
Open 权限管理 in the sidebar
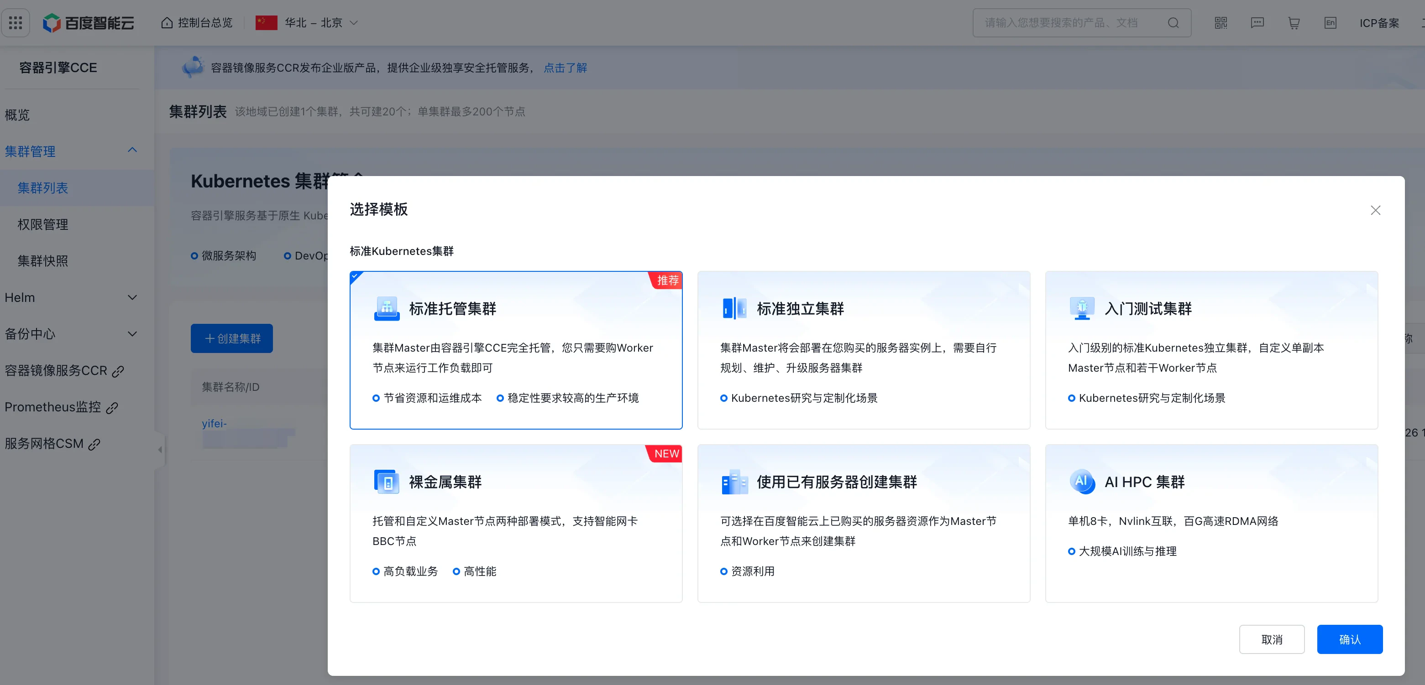[x=43, y=224]
